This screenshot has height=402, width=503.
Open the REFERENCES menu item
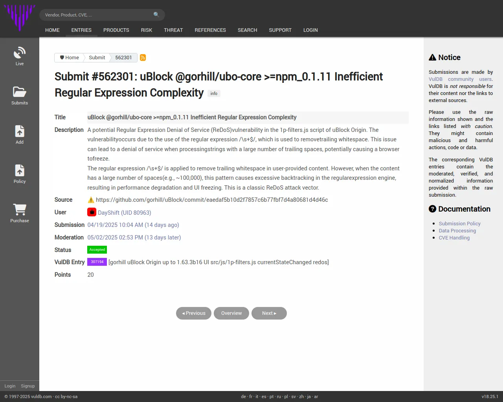[x=210, y=30]
